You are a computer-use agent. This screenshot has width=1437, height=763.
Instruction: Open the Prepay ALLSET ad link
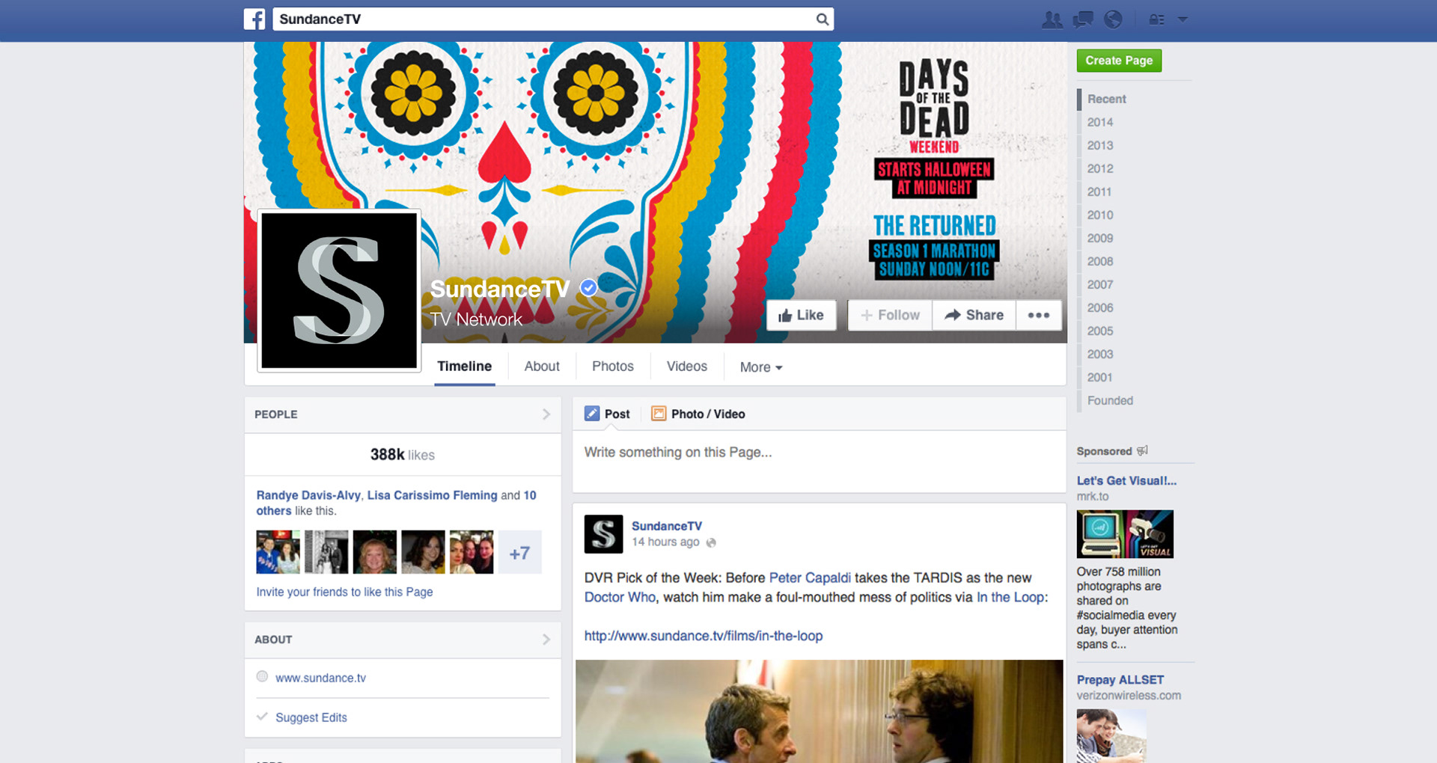tap(1120, 679)
